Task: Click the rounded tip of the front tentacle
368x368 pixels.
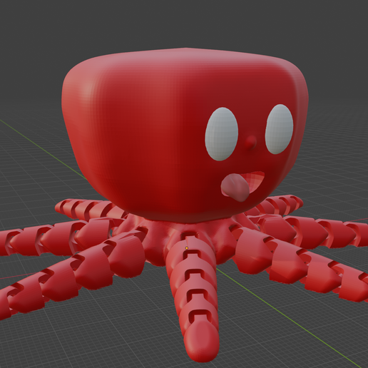Action: [x=202, y=342]
